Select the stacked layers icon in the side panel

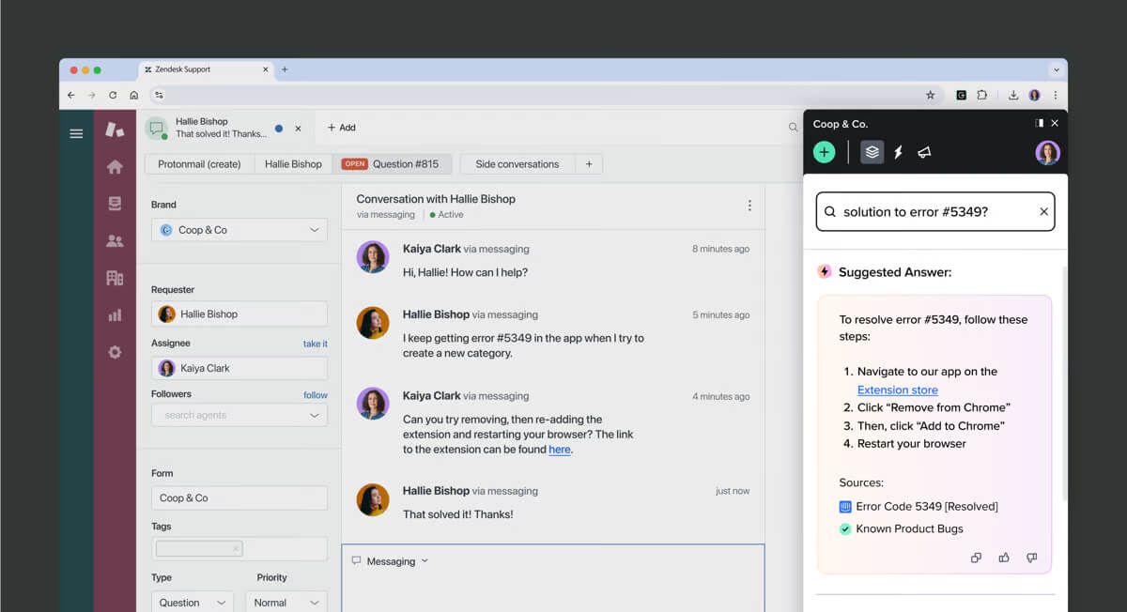pos(872,152)
